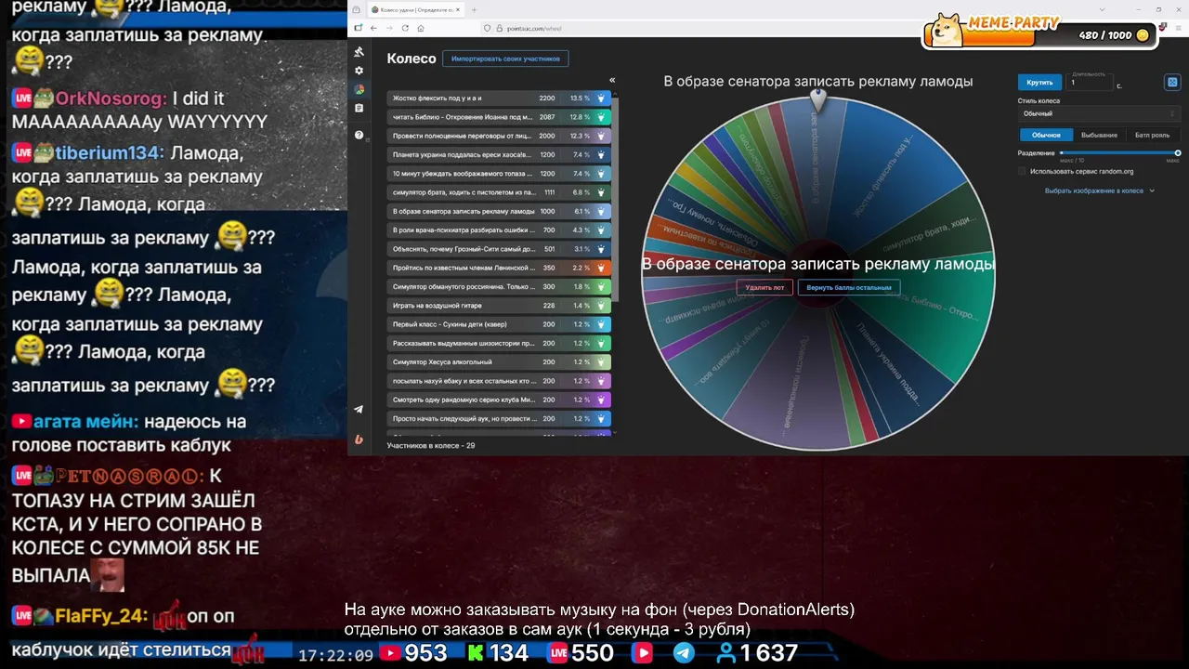Collapse the participants list with double chevron

tap(612, 80)
